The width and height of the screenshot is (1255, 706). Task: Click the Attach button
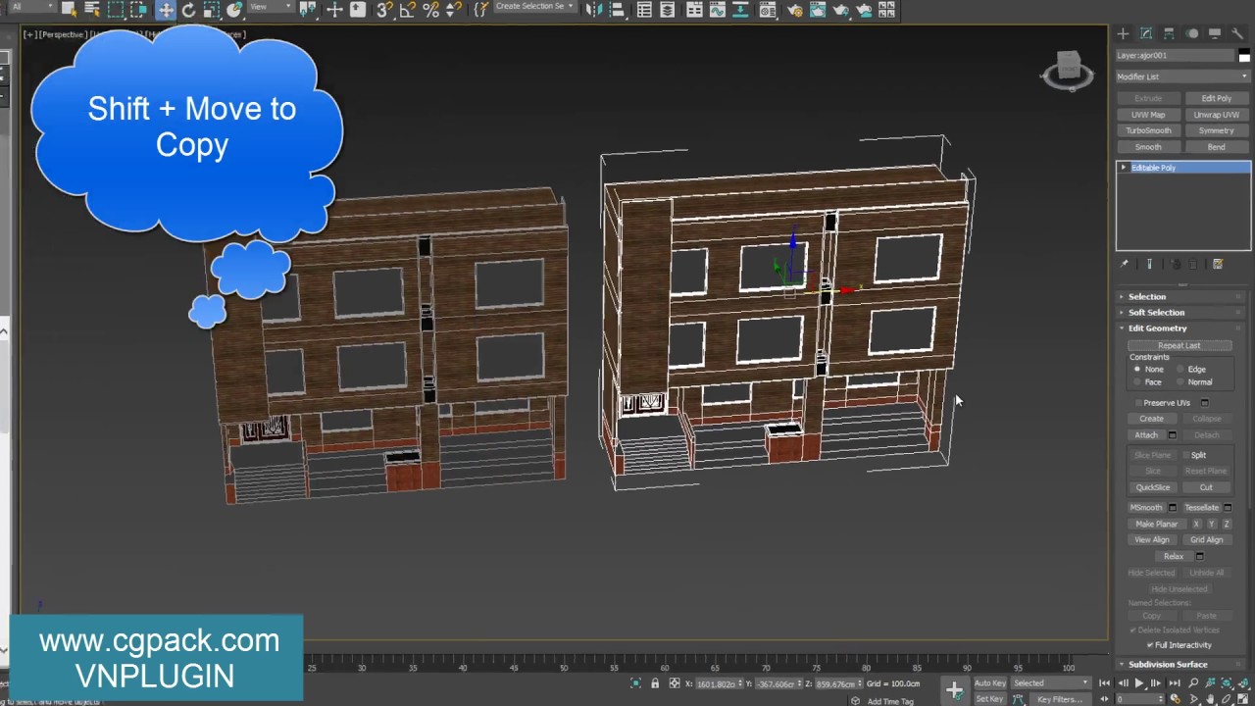pos(1146,435)
